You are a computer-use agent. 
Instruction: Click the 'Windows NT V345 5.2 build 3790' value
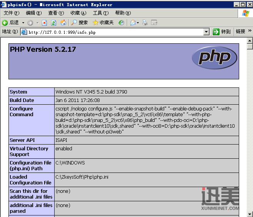pyautogui.click(x=92, y=92)
